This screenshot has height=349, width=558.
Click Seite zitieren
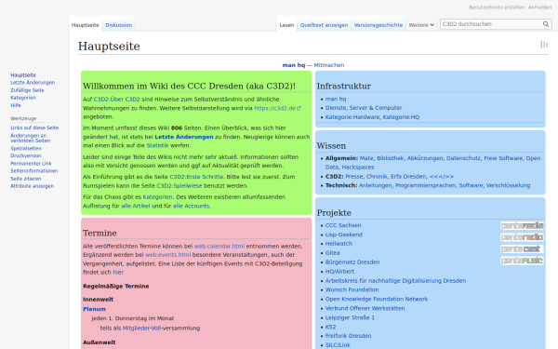(26, 179)
